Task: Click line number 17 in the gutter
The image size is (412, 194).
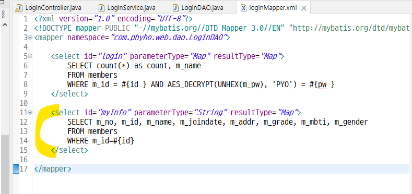Action: click(23, 169)
